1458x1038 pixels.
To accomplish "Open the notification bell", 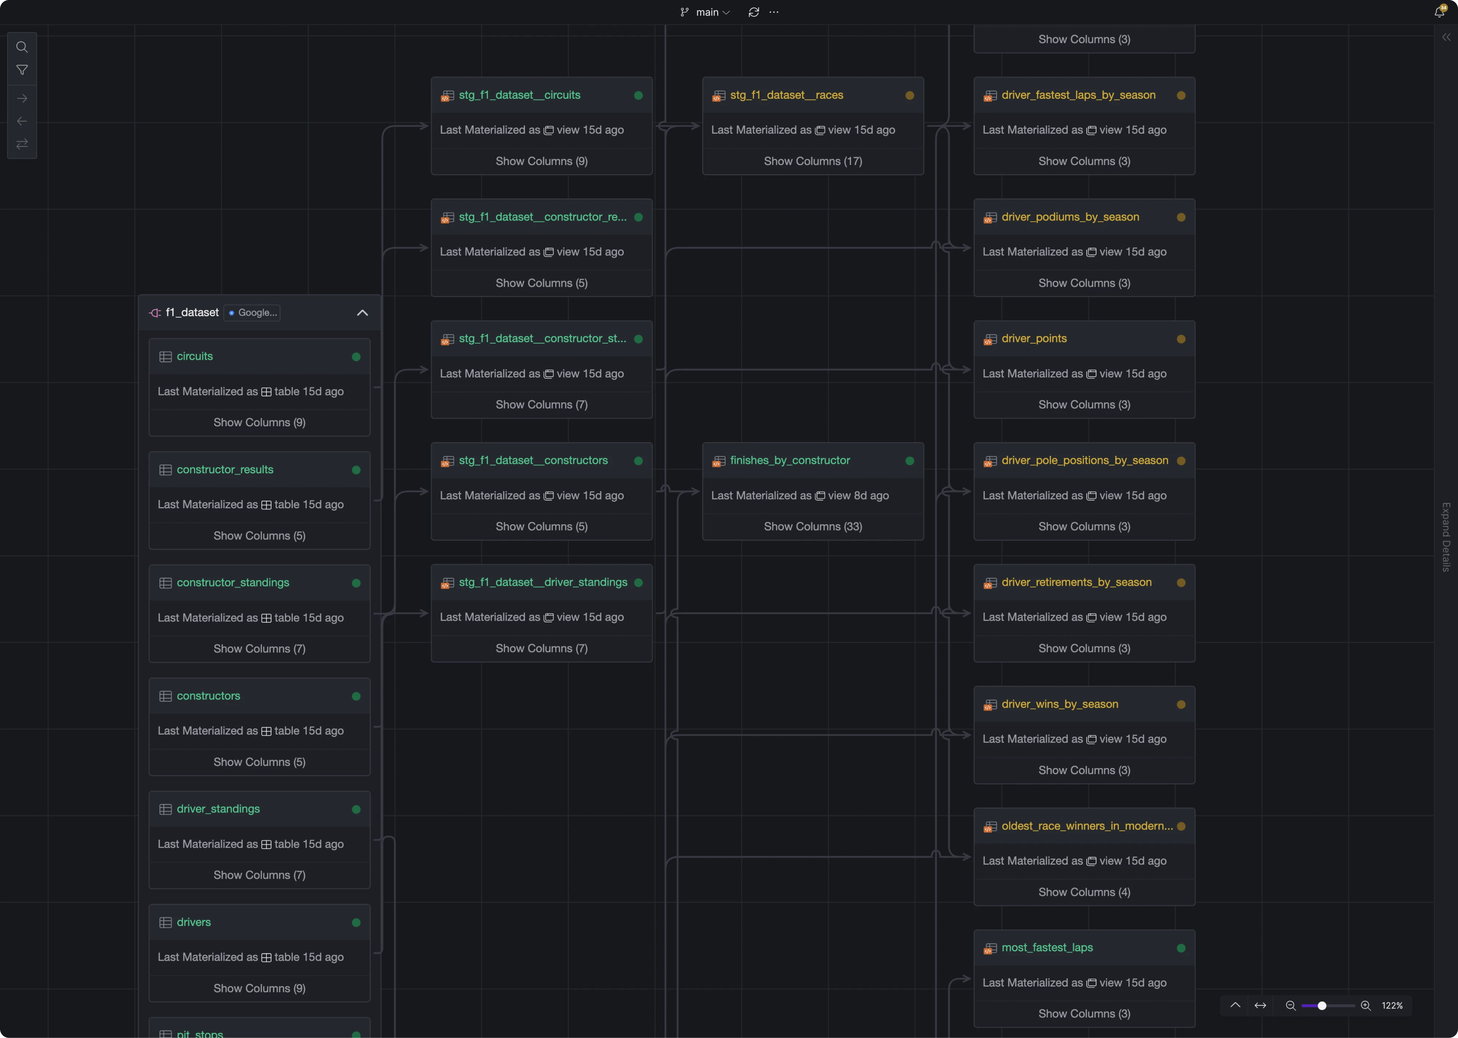I will tap(1439, 12).
